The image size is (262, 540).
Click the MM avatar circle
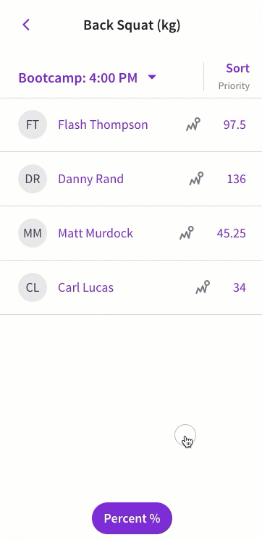pos(33,233)
